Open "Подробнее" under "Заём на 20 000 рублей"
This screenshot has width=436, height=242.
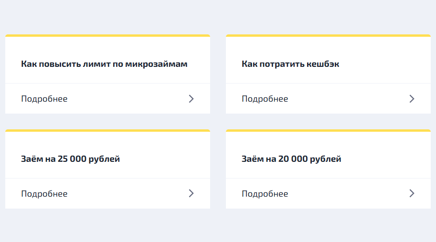(265, 194)
